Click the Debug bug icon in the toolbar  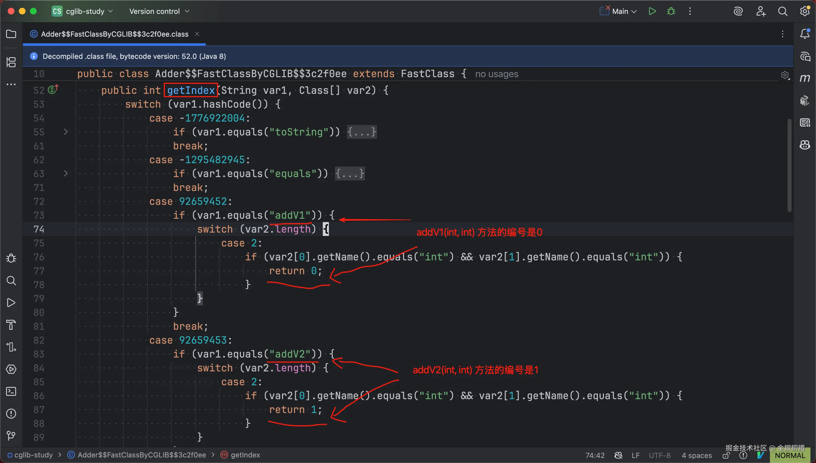[671, 11]
